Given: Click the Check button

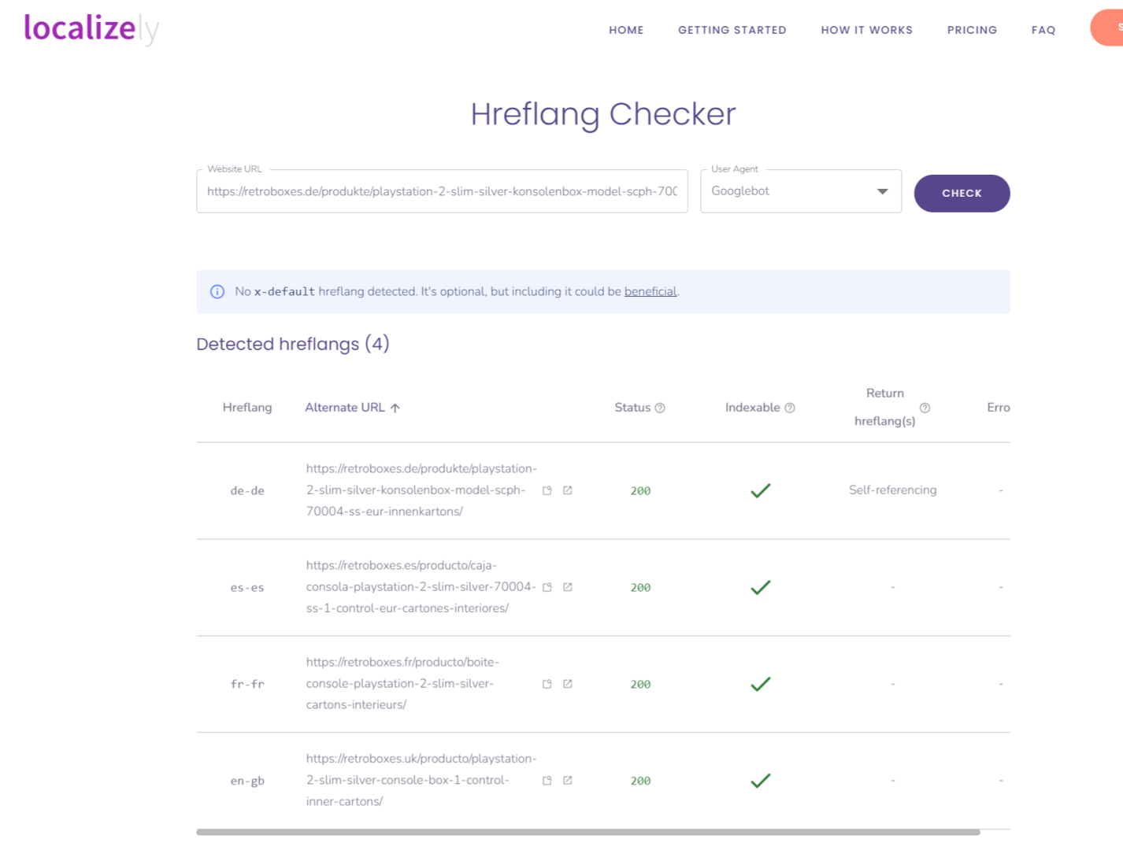Looking at the screenshot, I should click(962, 193).
